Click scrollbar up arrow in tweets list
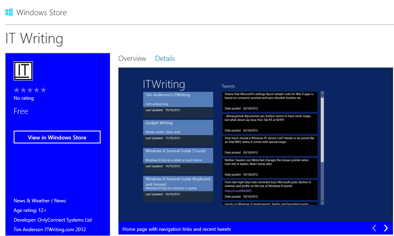394x236 pixels. tap(322, 95)
